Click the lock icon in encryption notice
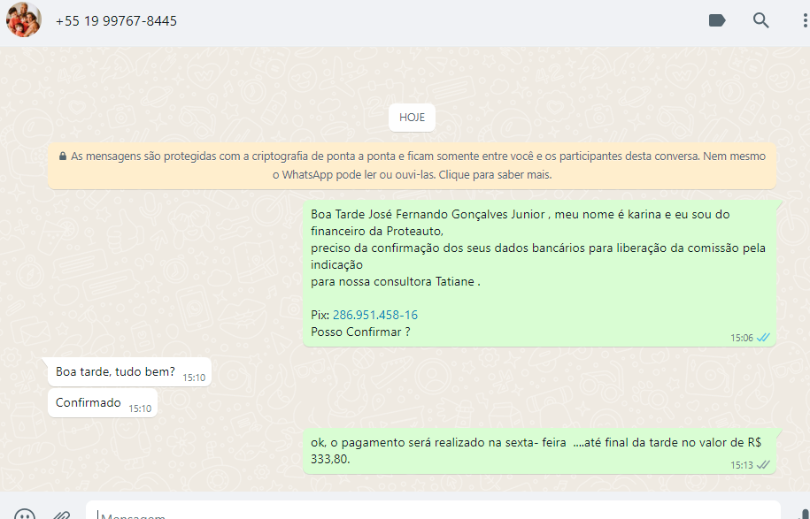This screenshot has width=810, height=519. point(63,156)
